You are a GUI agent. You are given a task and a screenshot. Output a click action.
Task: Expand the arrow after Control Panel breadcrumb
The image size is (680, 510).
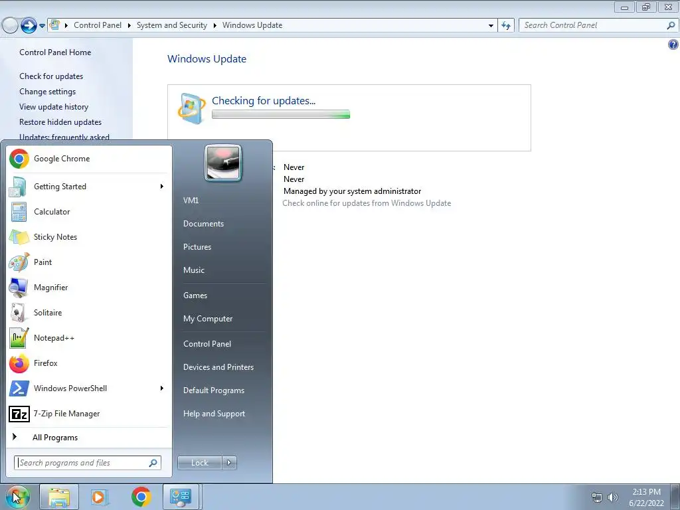point(129,25)
